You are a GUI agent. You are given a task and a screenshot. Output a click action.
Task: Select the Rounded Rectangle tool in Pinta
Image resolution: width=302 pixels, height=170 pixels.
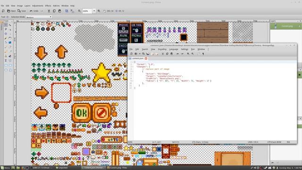coord(10,65)
